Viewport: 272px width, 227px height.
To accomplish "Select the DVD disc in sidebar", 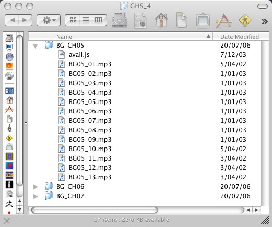I will [x=9, y=76].
